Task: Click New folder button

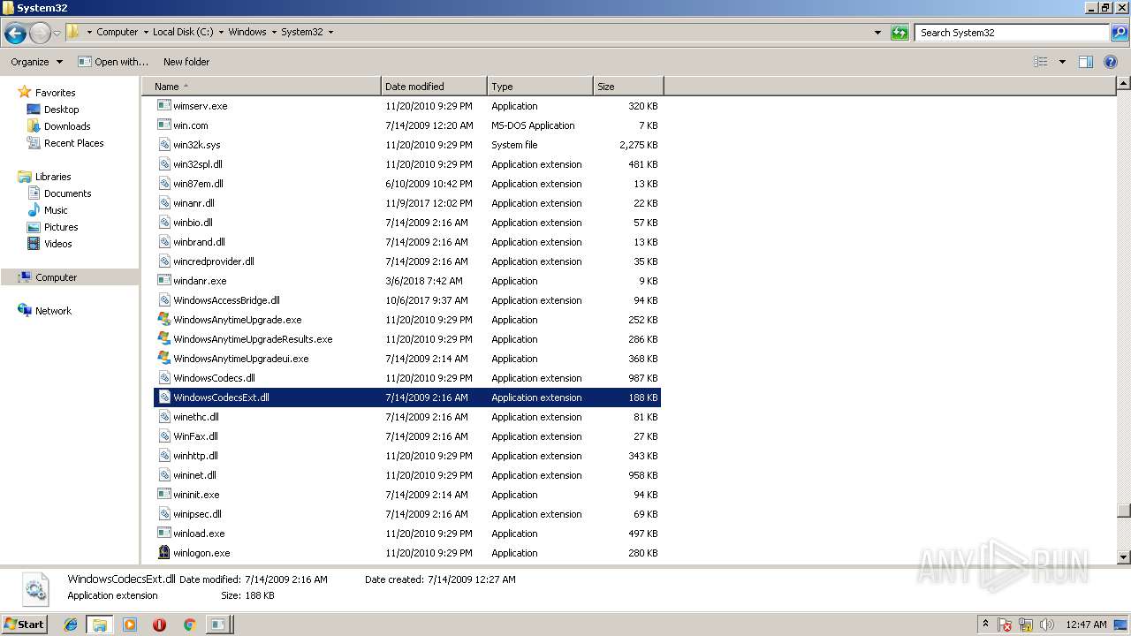Action: (186, 62)
